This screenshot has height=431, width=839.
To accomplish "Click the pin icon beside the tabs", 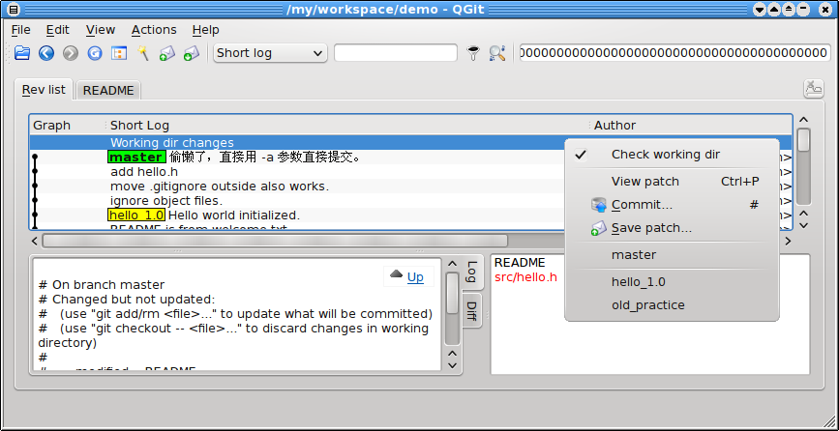I will tap(813, 89).
